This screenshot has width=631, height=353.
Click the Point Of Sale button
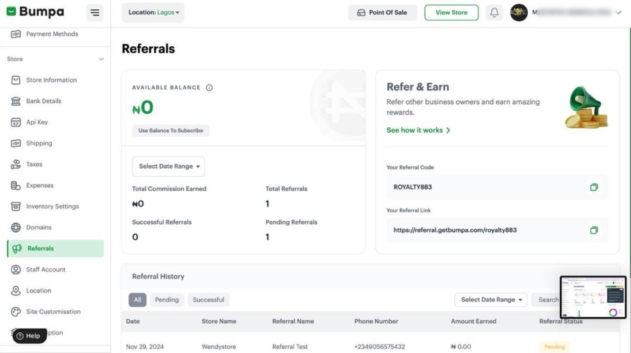coord(382,13)
